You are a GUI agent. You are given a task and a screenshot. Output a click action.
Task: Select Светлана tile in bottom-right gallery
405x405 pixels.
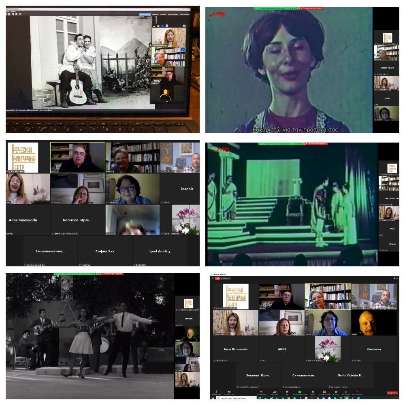pos(374,349)
